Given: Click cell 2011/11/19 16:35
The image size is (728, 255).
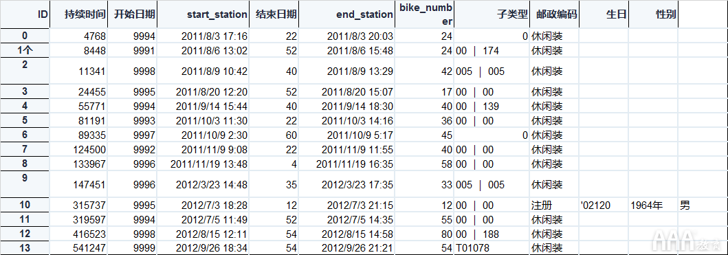Looking at the screenshot, I should coord(346,164).
